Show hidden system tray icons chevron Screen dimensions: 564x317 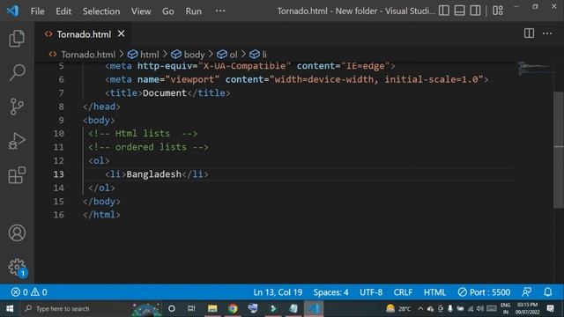420,308
